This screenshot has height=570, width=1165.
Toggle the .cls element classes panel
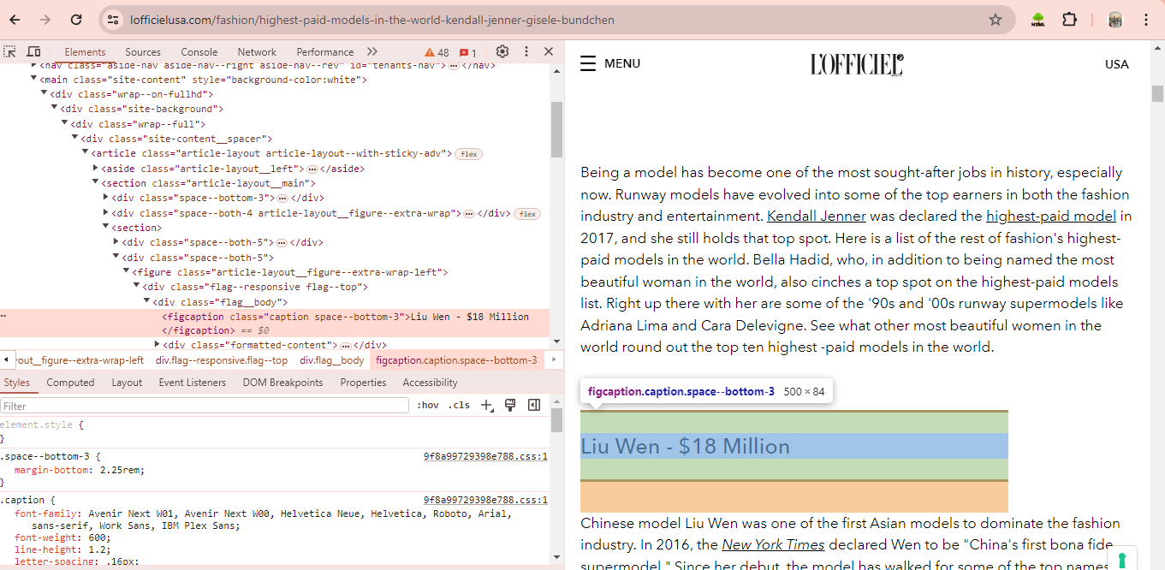pyautogui.click(x=460, y=406)
